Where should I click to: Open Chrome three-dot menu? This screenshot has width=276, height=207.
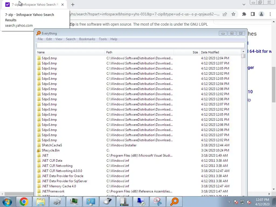click(270, 14)
